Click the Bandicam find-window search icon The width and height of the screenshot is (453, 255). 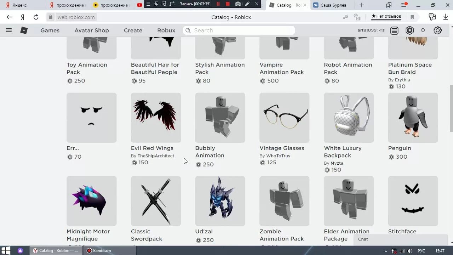[x=164, y=4]
